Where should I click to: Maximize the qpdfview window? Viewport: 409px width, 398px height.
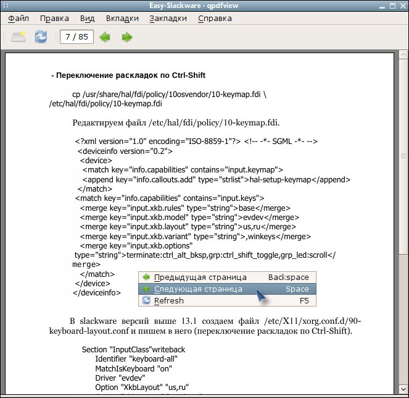[x=392, y=6]
